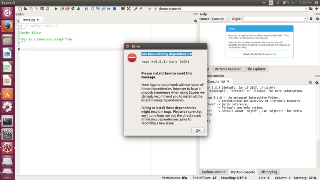Run cell and advance icon
320x180 pixels.
67,9
